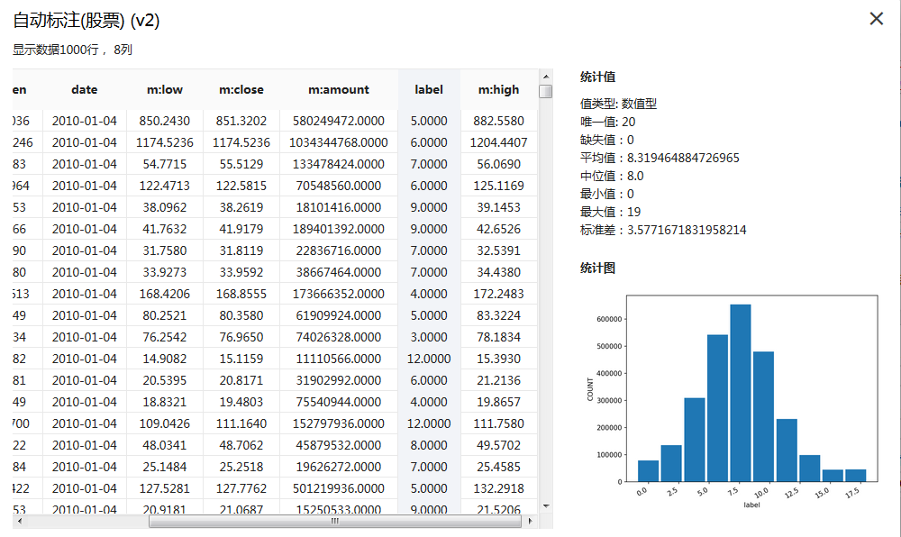This screenshot has height=537, width=901.
Task: Click the m:close value 80.3580
Action: point(241,316)
